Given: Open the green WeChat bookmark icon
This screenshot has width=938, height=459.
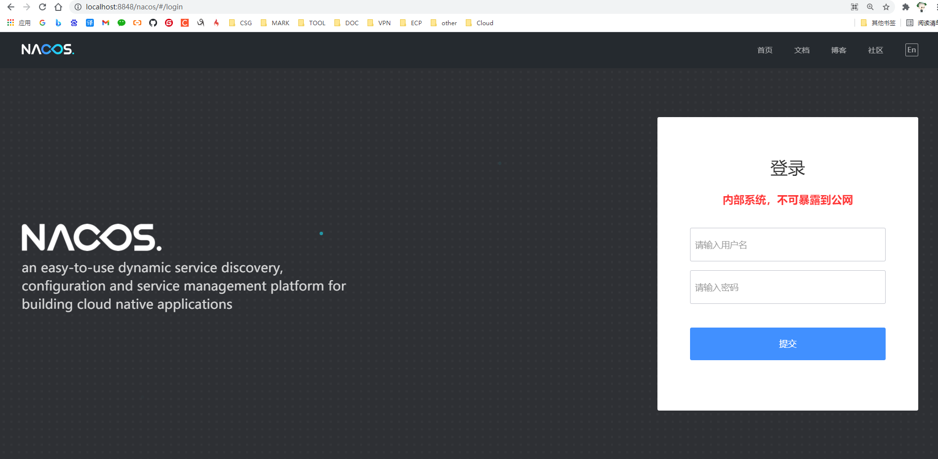Looking at the screenshot, I should pos(122,23).
